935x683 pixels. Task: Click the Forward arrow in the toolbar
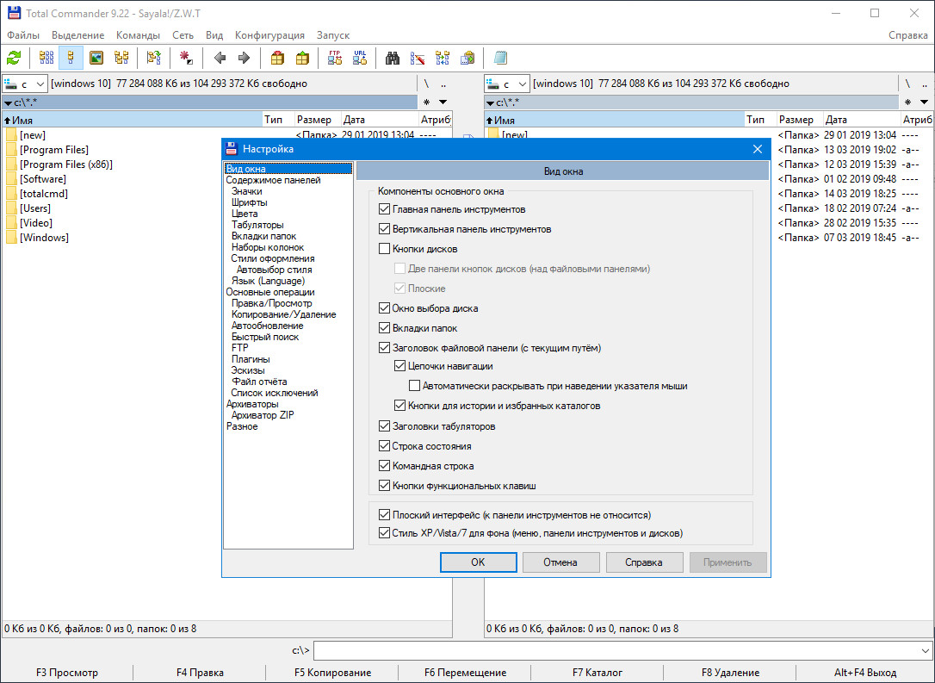click(x=244, y=59)
